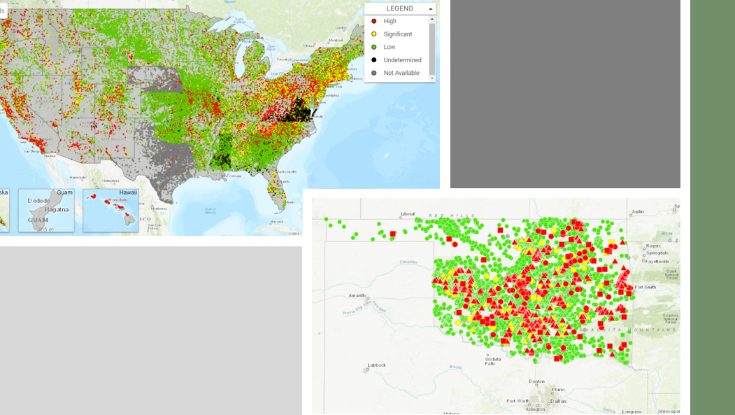
Task: Click the Fort Smith city label
Action: pos(644,287)
